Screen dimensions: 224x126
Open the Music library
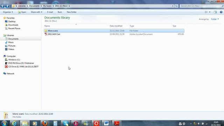click(11, 42)
